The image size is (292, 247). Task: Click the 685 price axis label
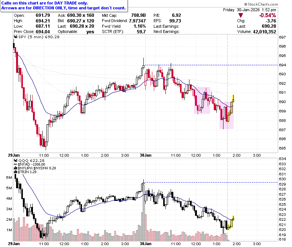(x=282, y=148)
